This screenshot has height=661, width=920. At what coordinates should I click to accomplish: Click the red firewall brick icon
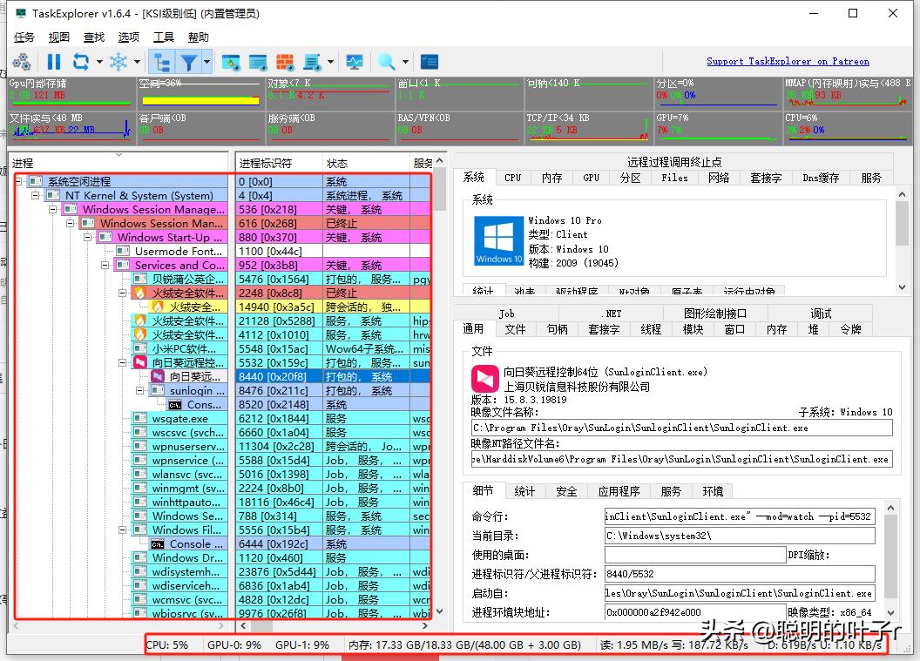[x=284, y=62]
